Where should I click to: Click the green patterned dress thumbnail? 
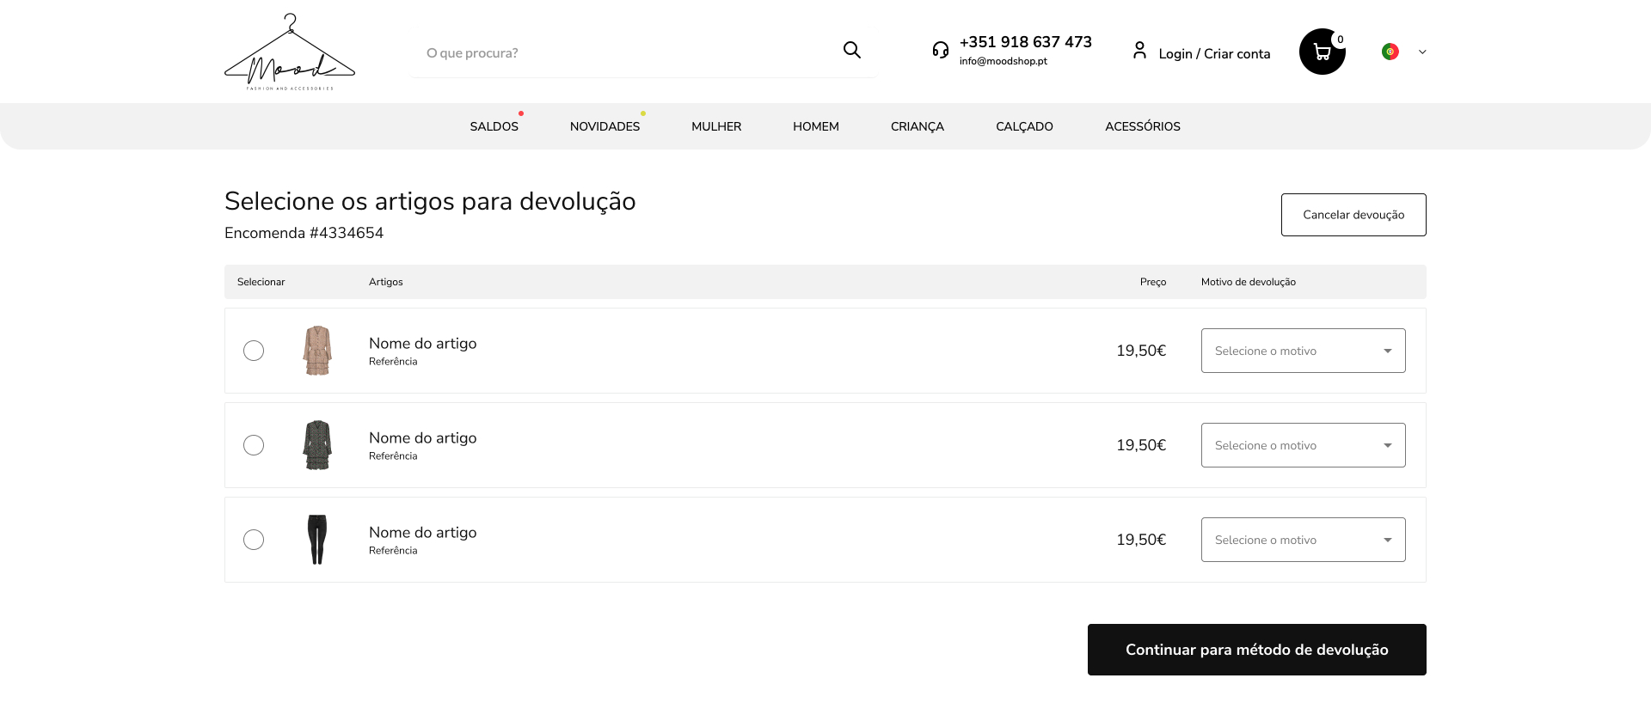point(317,445)
